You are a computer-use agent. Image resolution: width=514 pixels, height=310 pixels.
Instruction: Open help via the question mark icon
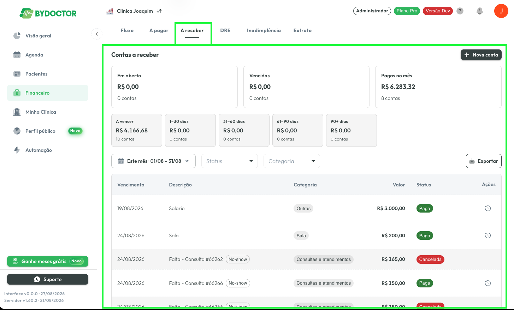[x=460, y=11]
